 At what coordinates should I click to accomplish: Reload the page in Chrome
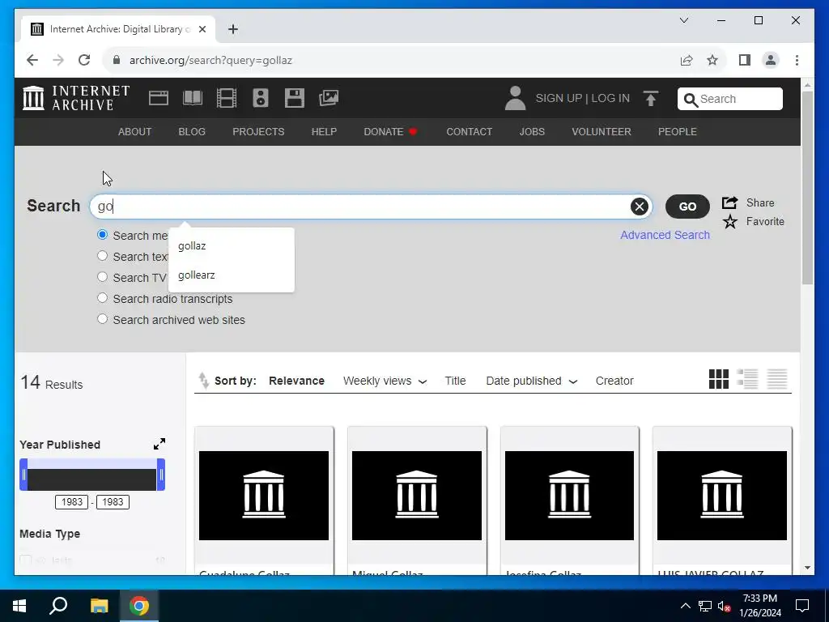(84, 60)
